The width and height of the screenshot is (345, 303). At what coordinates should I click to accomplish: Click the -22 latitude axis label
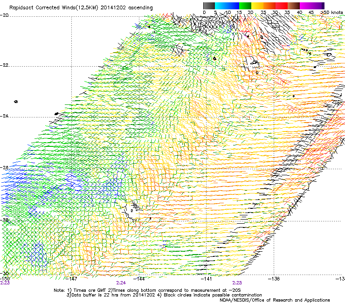pyautogui.click(x=4, y=65)
